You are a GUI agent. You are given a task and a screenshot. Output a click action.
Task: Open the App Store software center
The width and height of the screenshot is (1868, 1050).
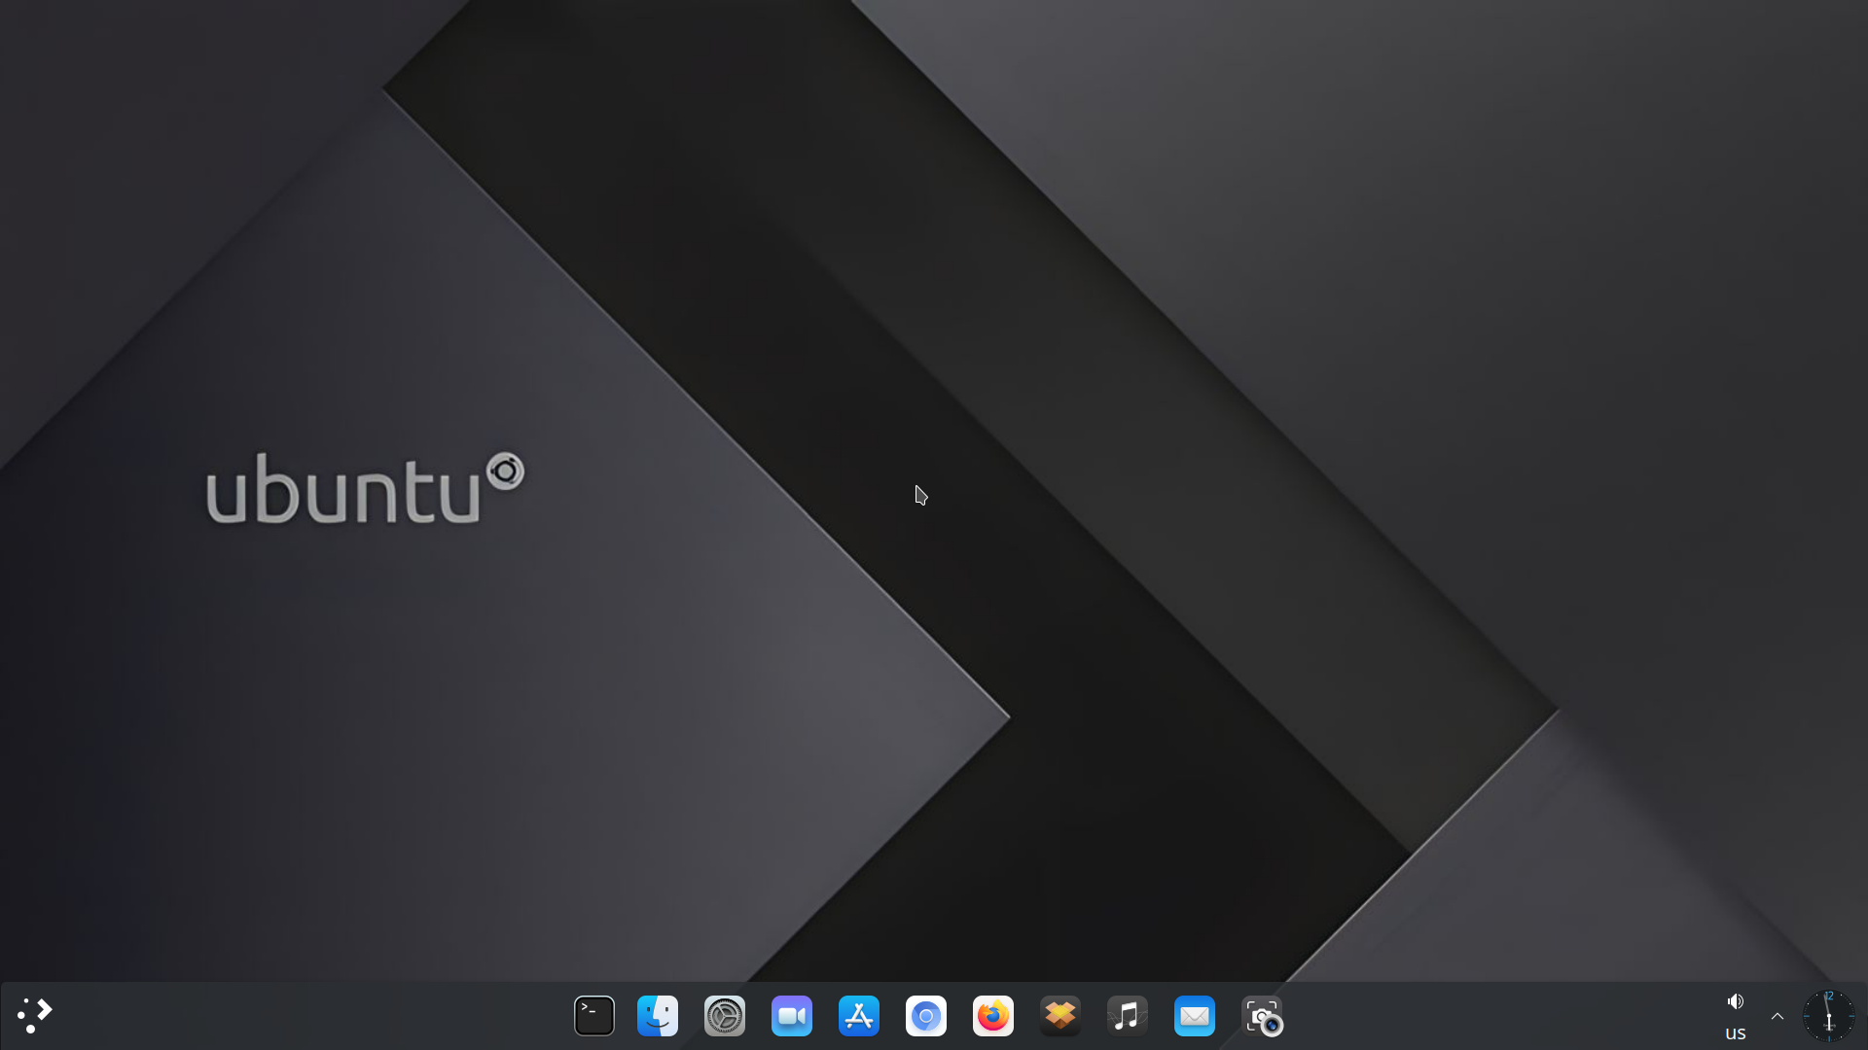pyautogui.click(x=859, y=1016)
